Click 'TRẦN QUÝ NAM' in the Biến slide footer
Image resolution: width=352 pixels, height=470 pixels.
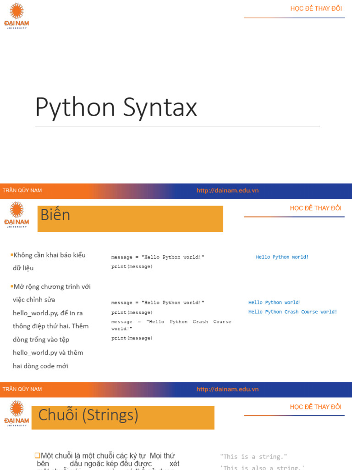[x=22, y=389]
